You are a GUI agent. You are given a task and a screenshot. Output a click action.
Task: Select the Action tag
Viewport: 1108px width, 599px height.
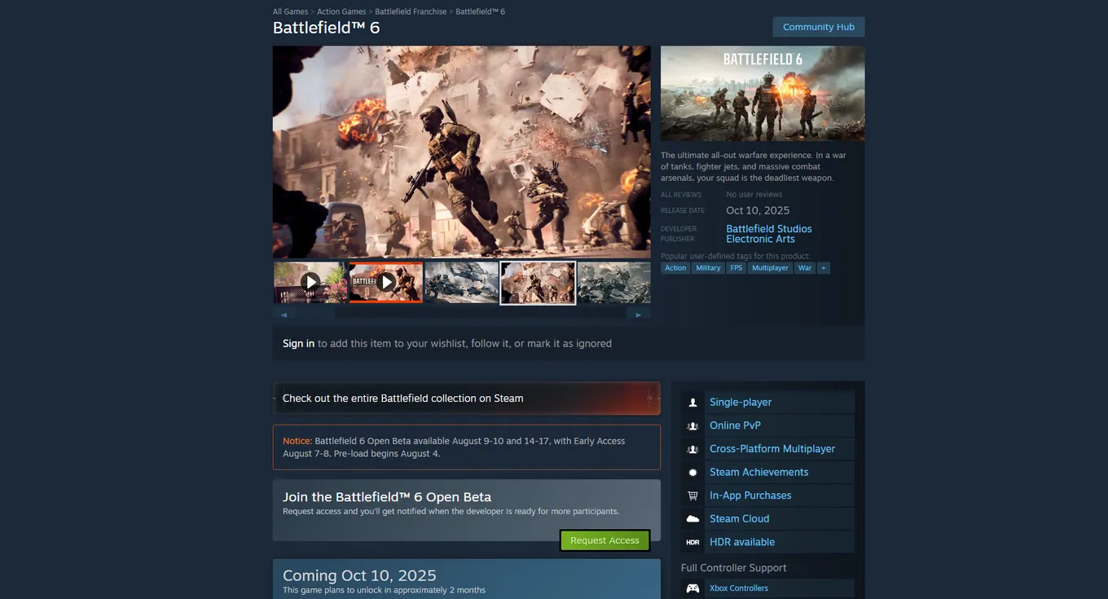click(675, 268)
